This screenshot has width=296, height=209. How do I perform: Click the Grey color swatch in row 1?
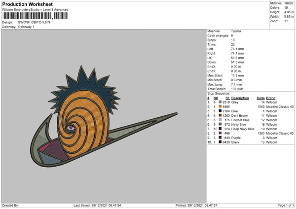pos(220,102)
